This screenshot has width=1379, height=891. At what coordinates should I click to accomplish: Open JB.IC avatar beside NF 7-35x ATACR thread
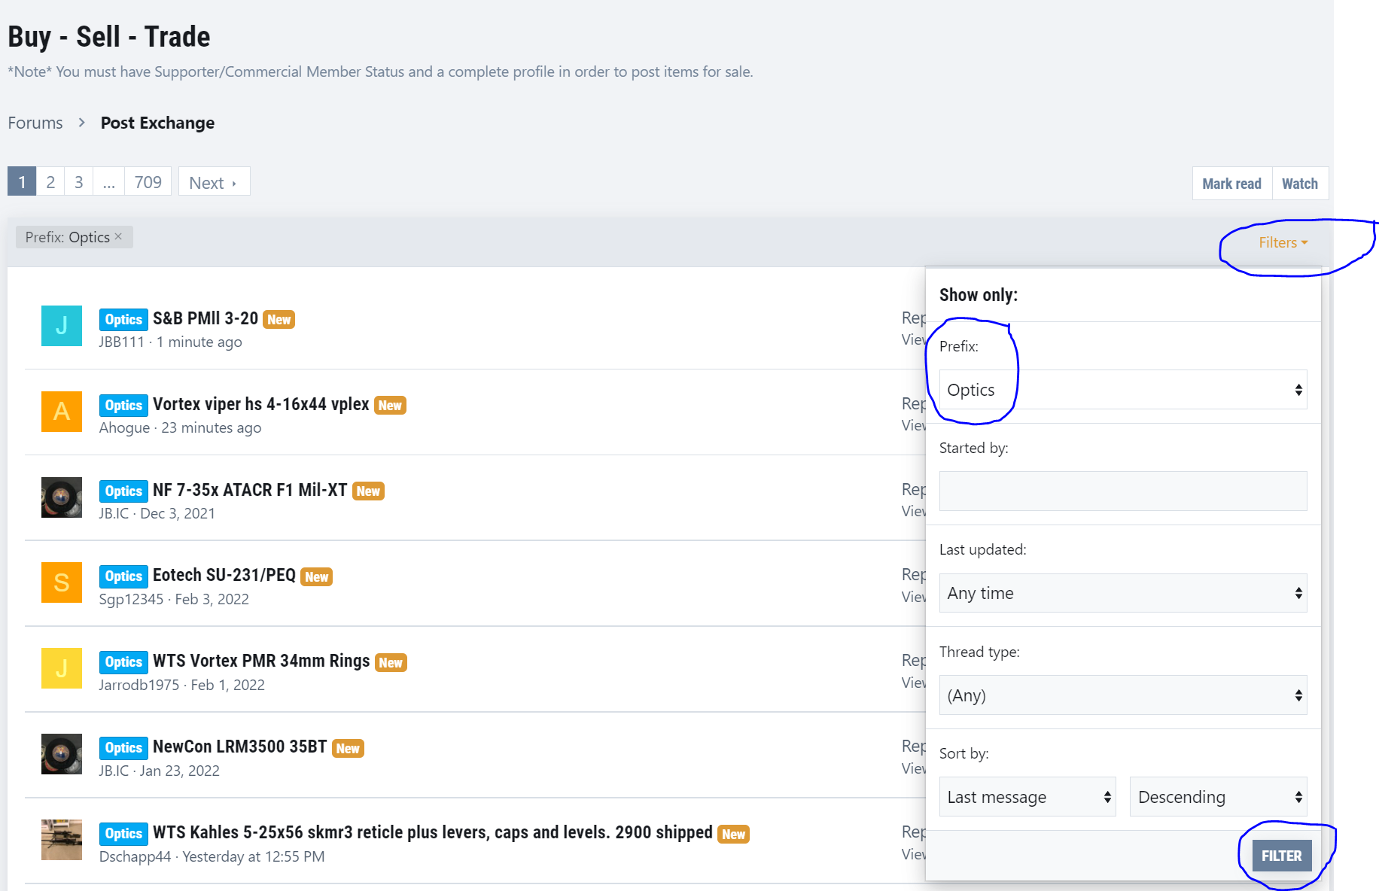tap(62, 497)
